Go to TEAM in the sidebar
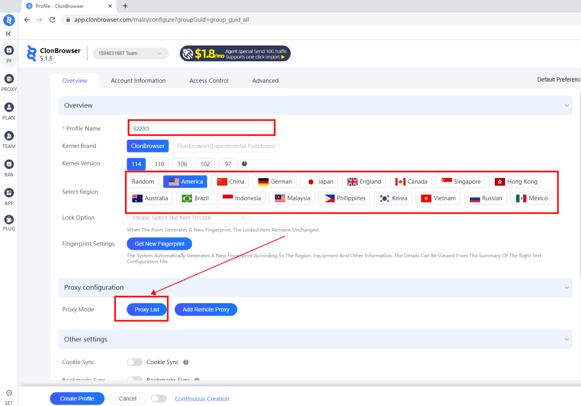Viewport: 581px width, 406px height. pyautogui.click(x=9, y=136)
